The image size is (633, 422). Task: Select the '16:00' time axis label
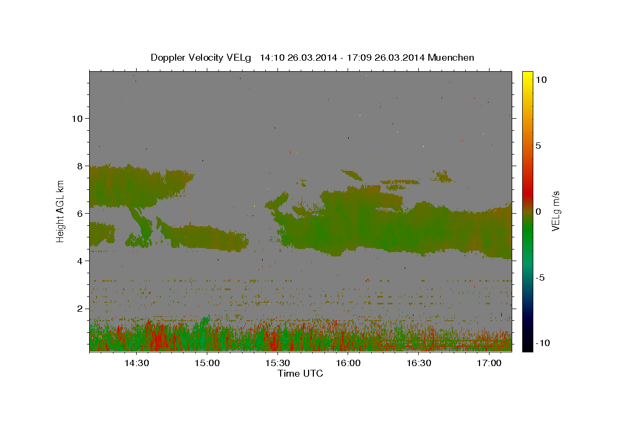coord(348,363)
